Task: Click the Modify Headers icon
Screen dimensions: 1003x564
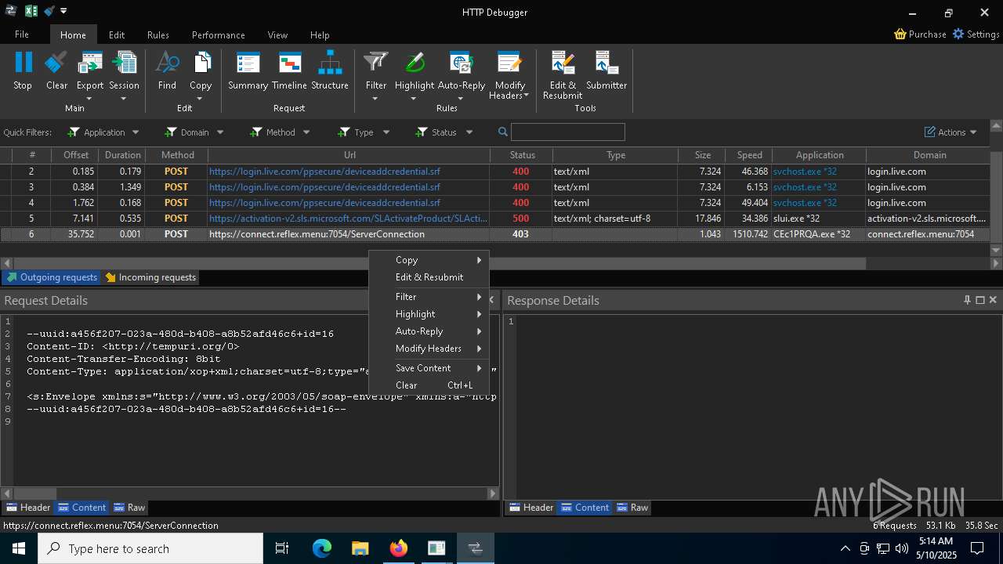Action: pyautogui.click(x=509, y=63)
